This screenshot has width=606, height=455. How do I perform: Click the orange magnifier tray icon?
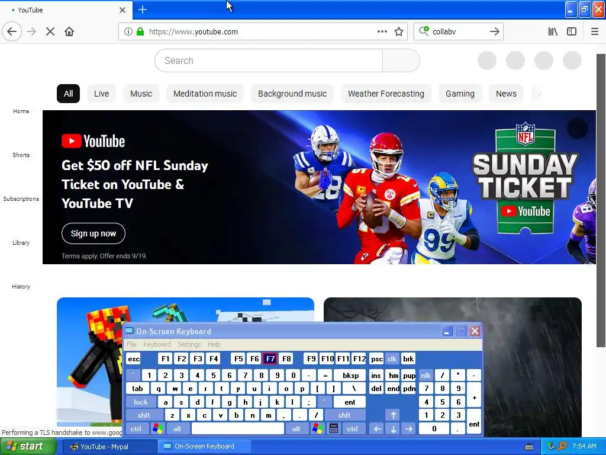click(562, 446)
